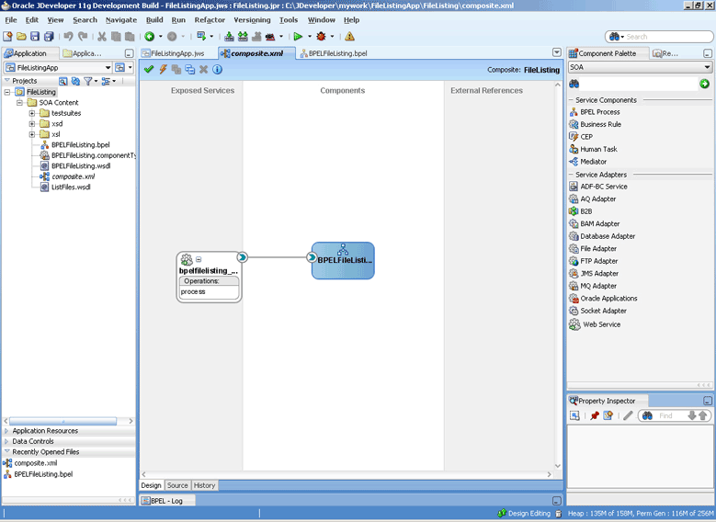Select Human Task component in palette
The height and width of the screenshot is (522, 716).
point(598,149)
